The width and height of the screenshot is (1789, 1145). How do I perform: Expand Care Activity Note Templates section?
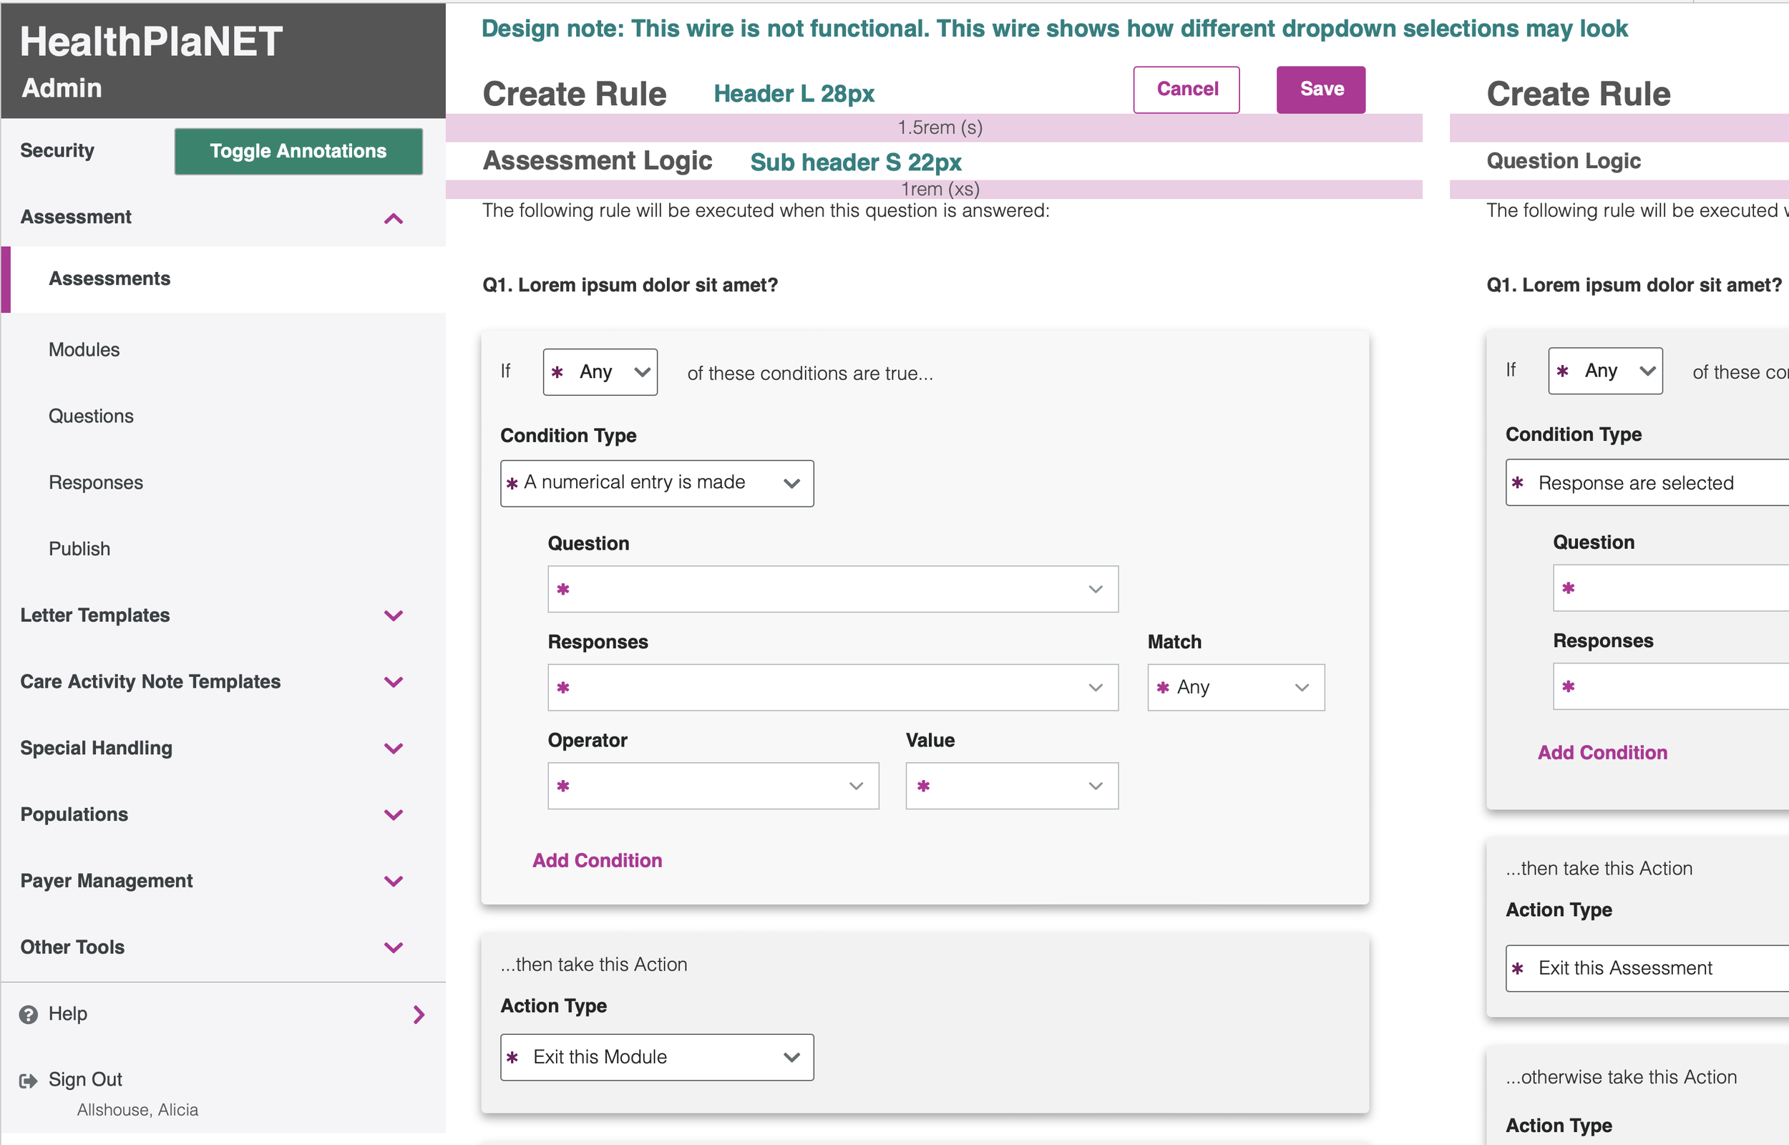coord(393,682)
